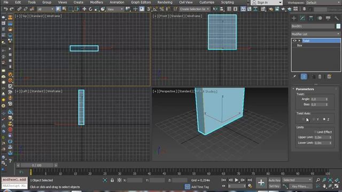The height and width of the screenshot is (192, 342).
Task: Select the Unlink Selection icon
Action: click(x=26, y=9)
